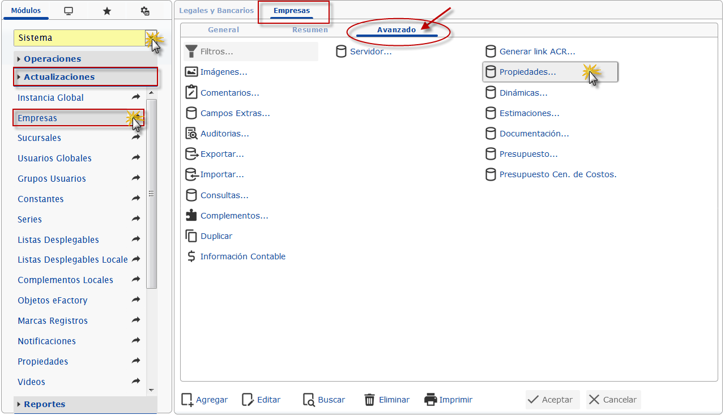Image resolution: width=725 pixels, height=415 pixels.
Task: Switch to the Módulos tab
Action: (x=26, y=11)
